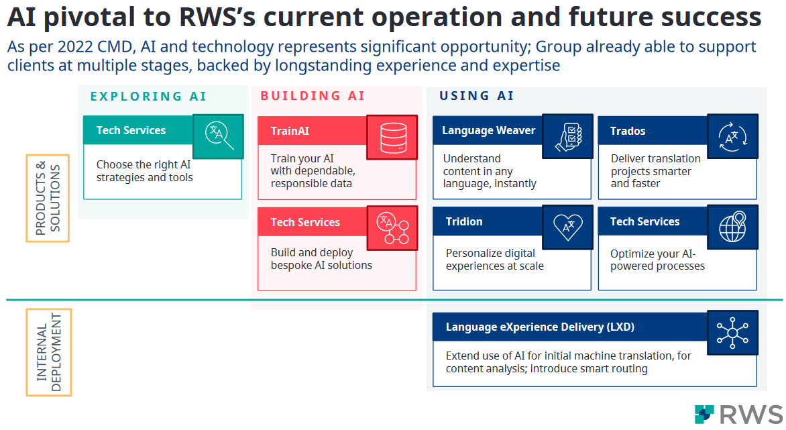Click the "EXPLORING AI" heading
The width and height of the screenshot is (786, 430).
(x=148, y=96)
